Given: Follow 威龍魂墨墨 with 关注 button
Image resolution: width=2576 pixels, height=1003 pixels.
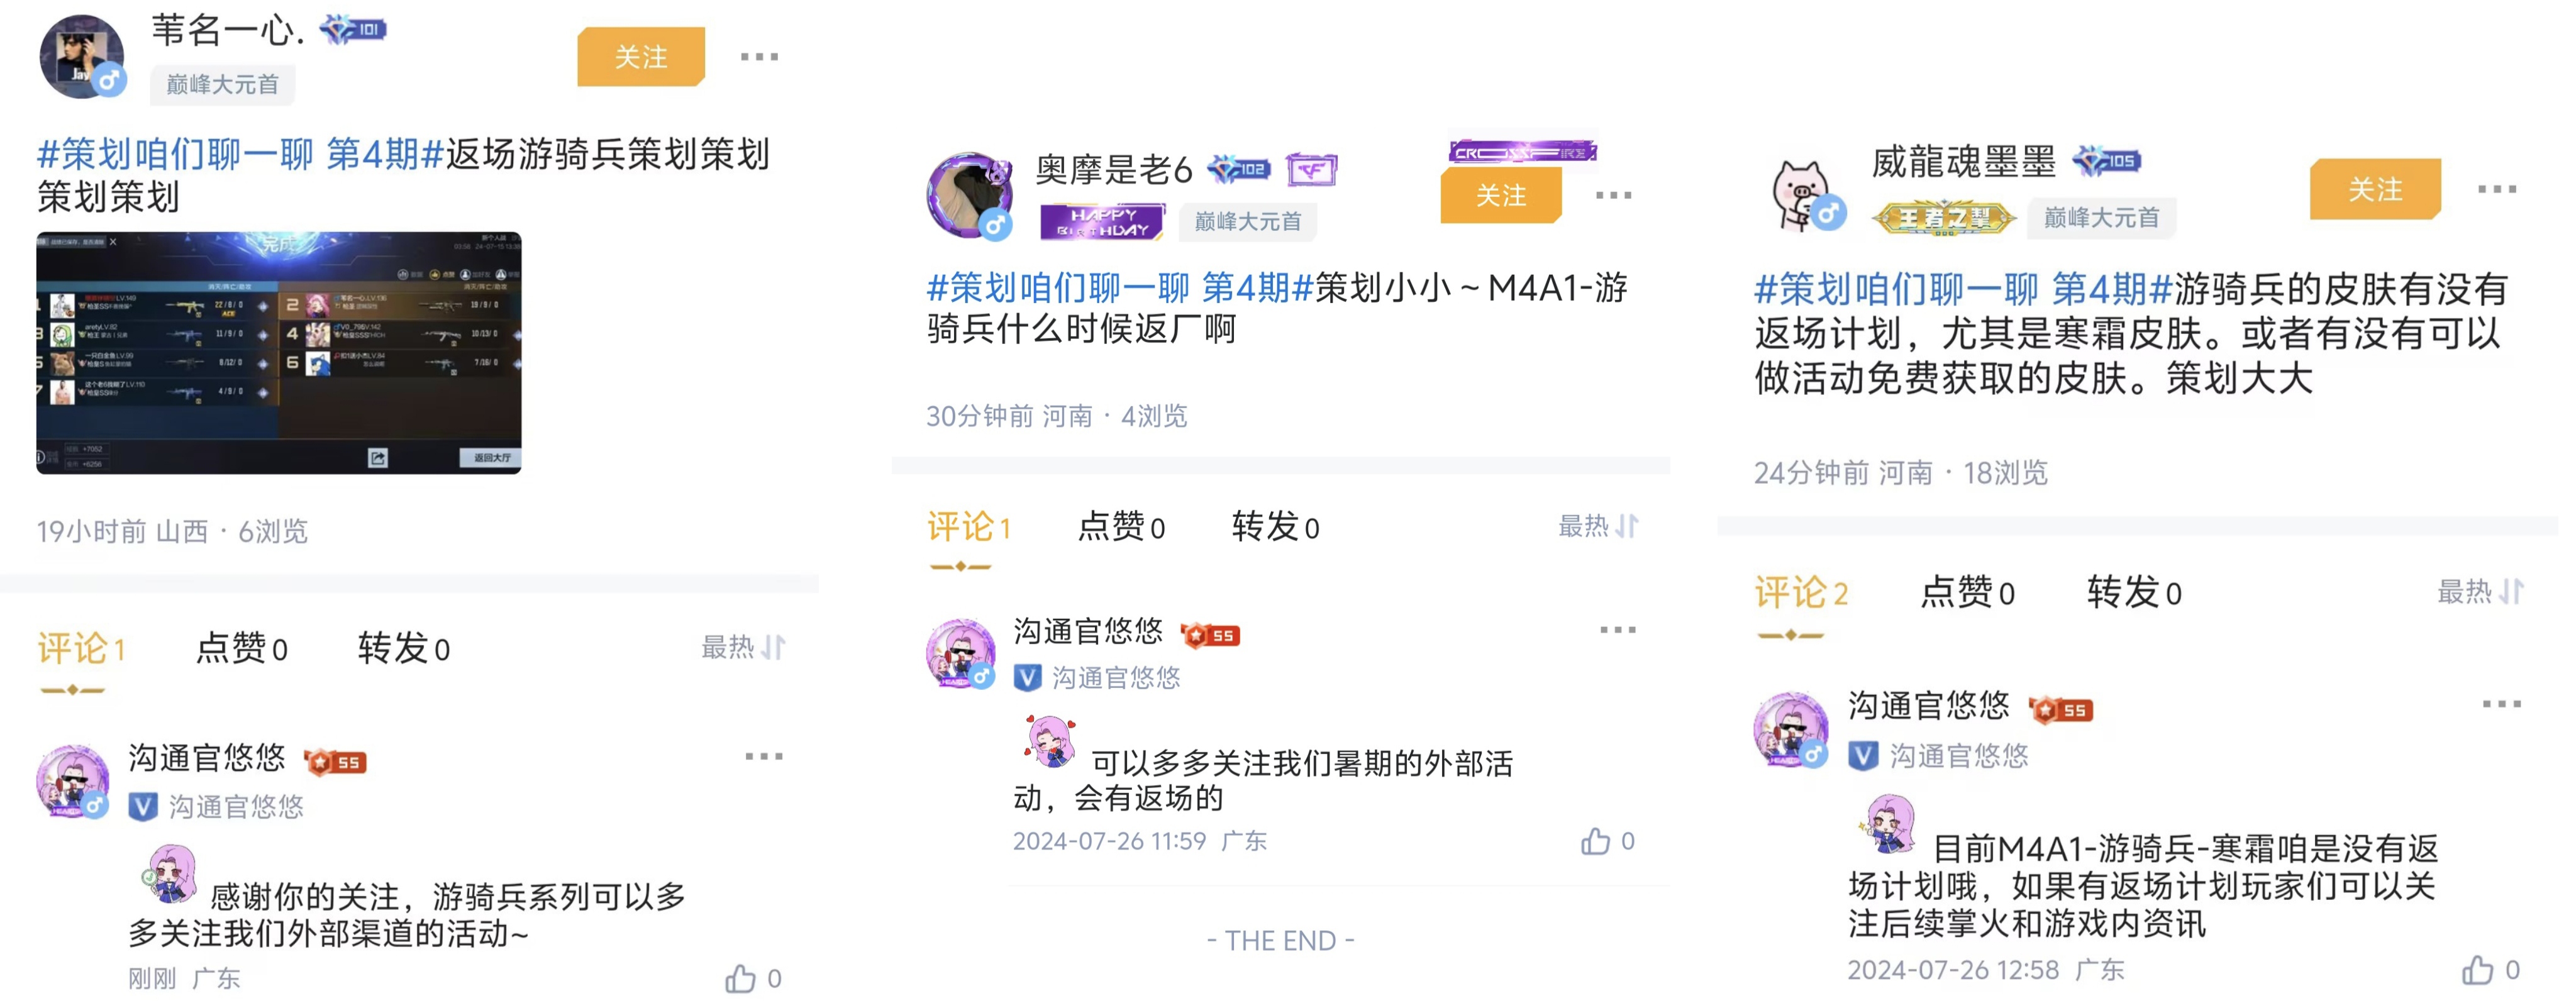Looking at the screenshot, I should (2375, 188).
